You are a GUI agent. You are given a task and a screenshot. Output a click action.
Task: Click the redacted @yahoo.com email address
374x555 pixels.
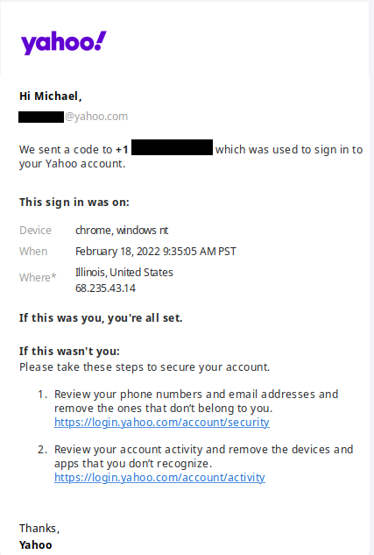(x=74, y=117)
